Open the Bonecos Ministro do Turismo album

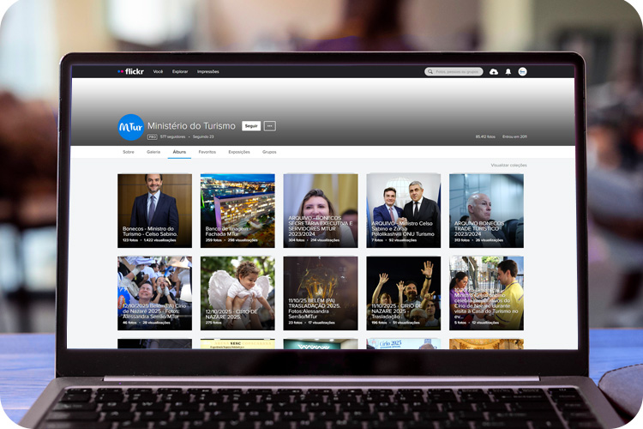click(154, 210)
